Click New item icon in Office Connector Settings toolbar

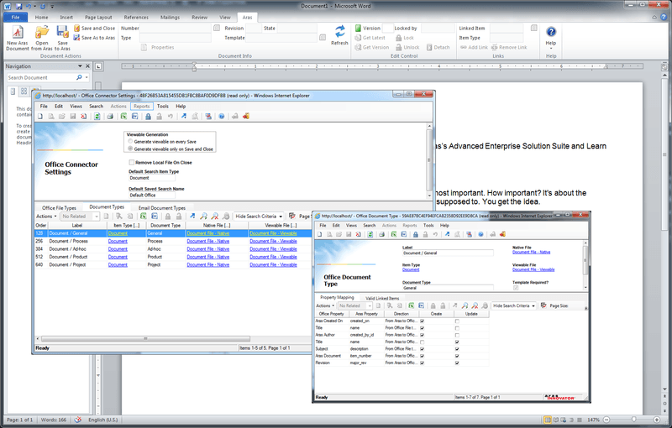pyautogui.click(x=40, y=117)
